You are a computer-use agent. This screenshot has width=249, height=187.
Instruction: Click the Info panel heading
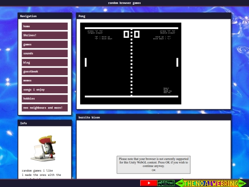(24, 123)
